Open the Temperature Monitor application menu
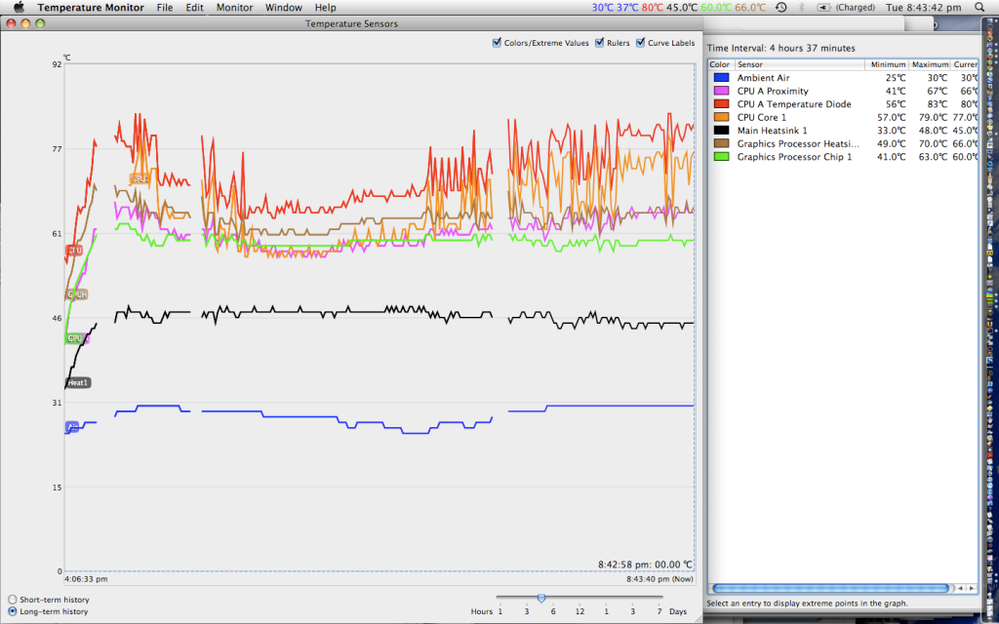 pos(90,8)
